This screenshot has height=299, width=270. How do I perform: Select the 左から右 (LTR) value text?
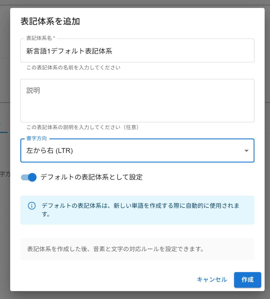50,151
